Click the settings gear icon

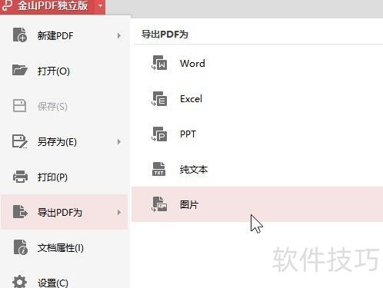click(x=19, y=282)
